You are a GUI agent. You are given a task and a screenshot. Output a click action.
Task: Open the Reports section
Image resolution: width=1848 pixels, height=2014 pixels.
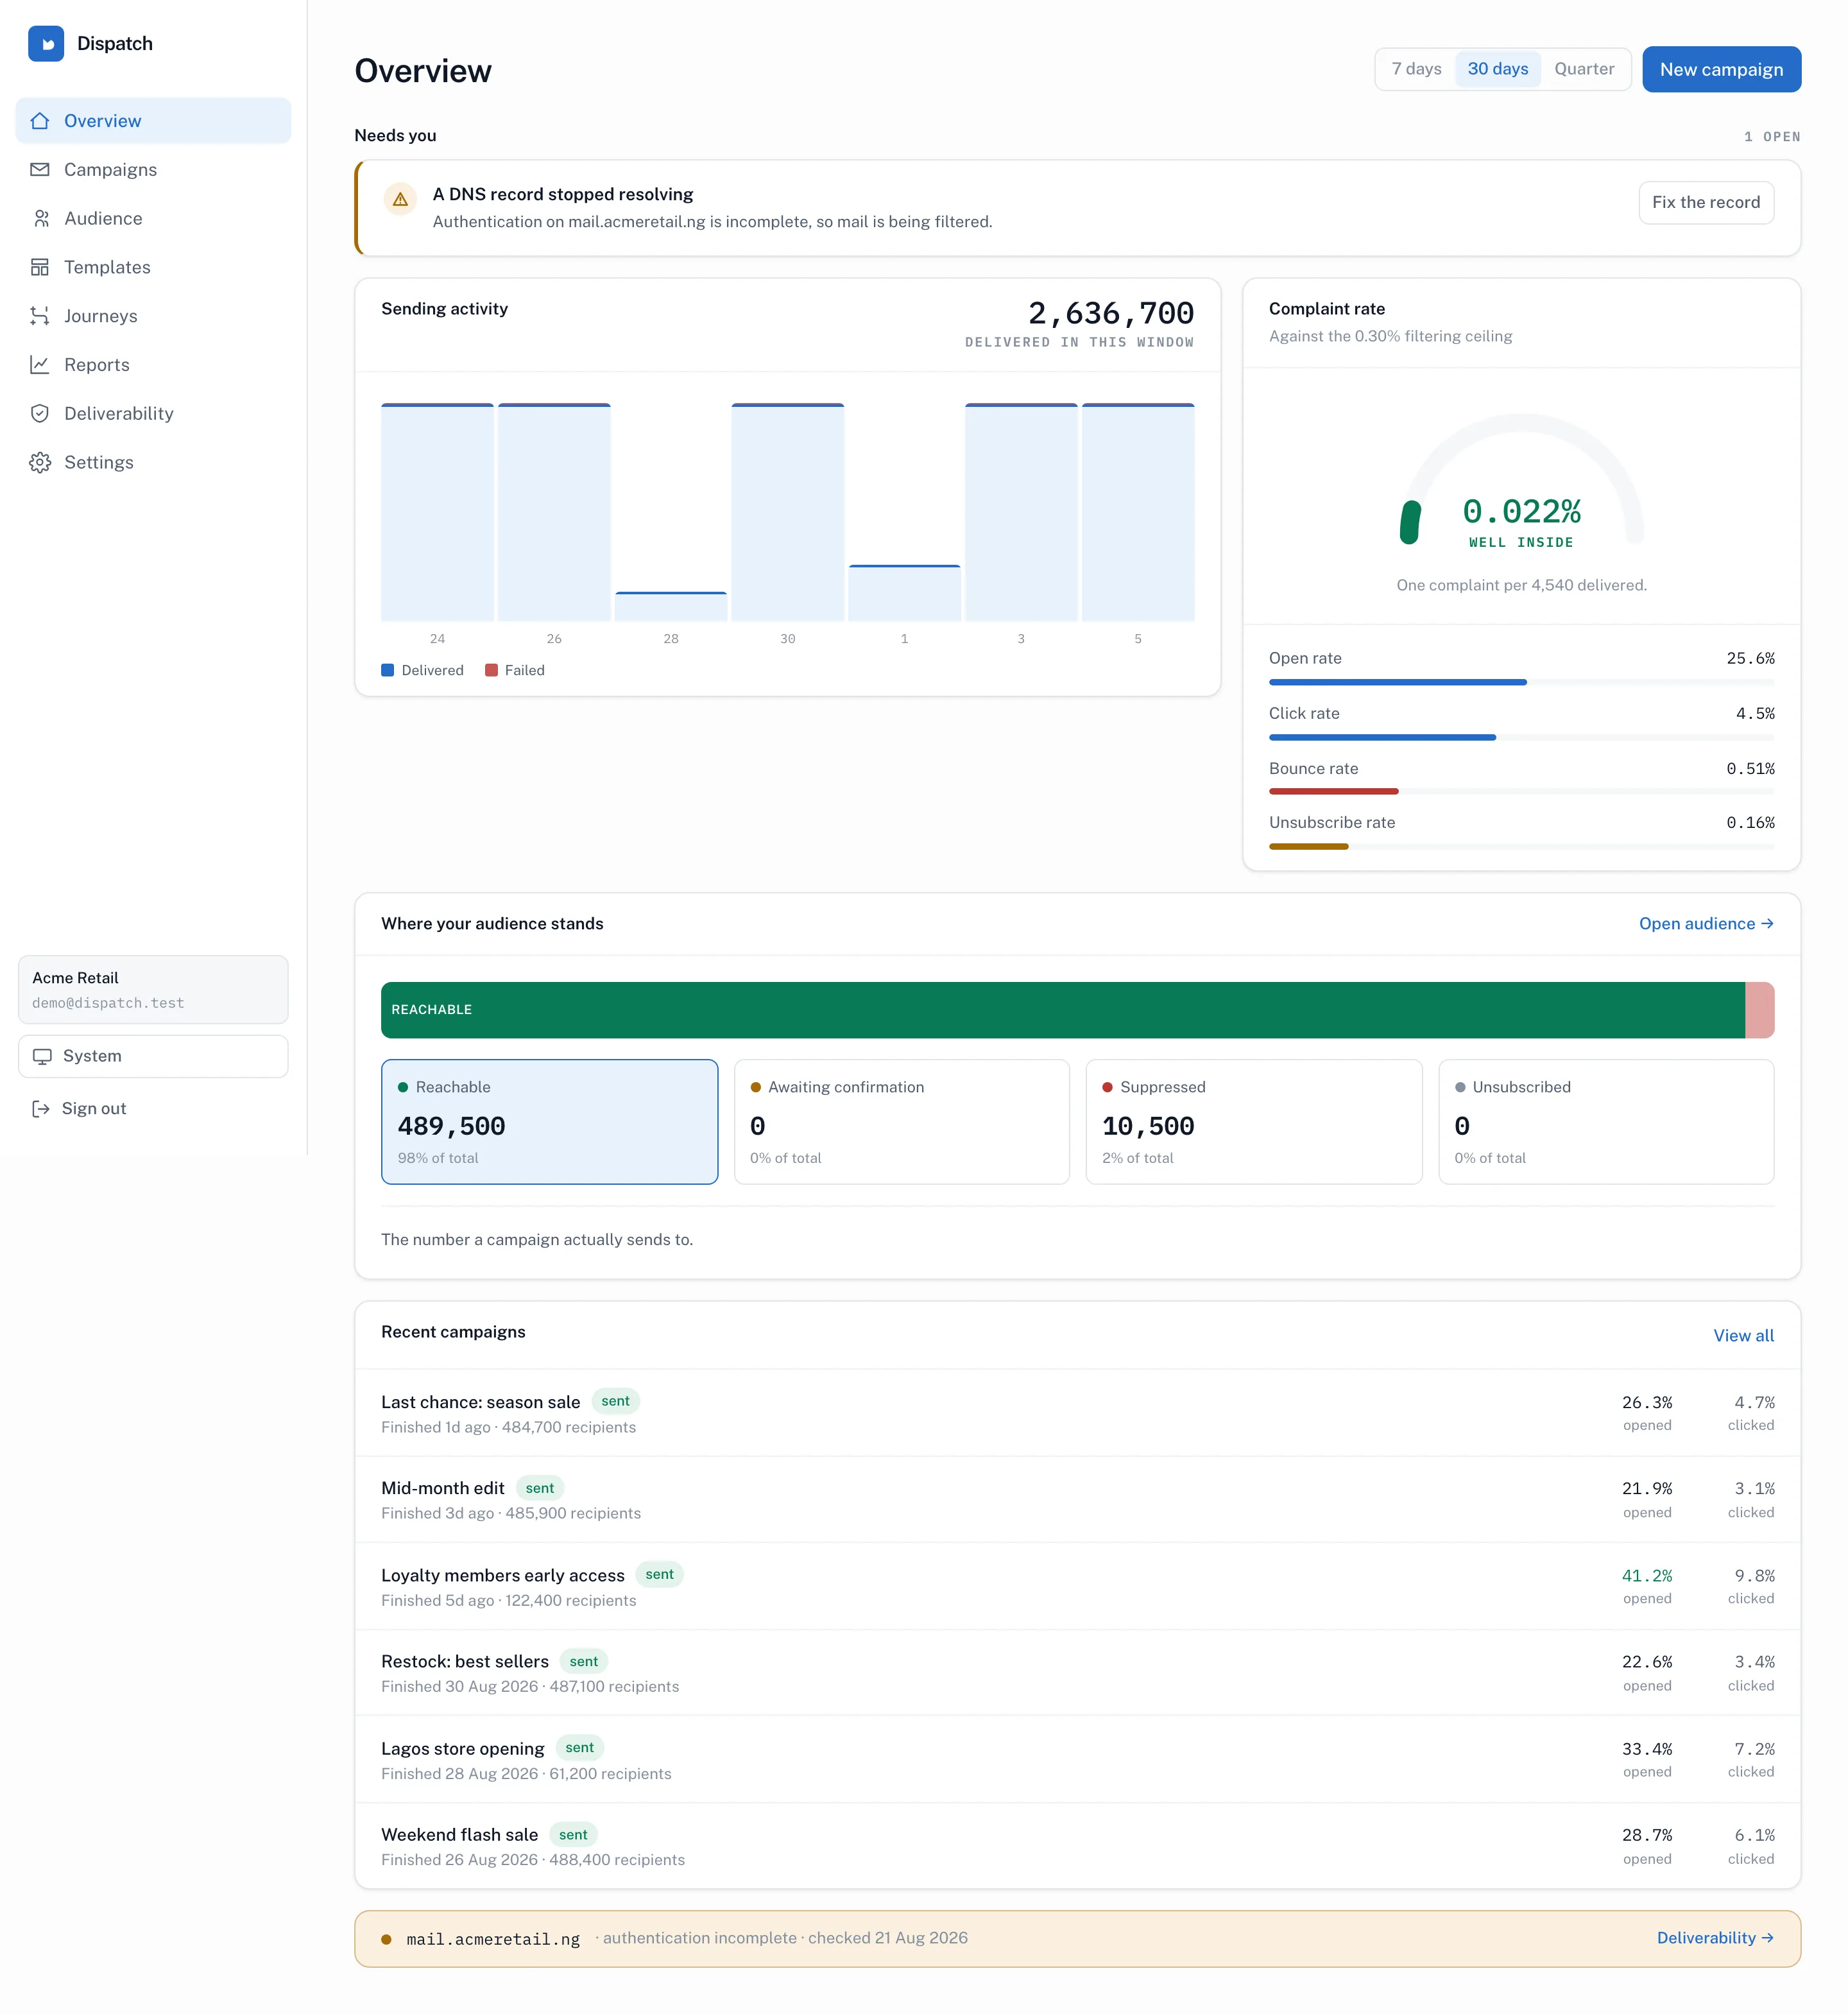tap(153, 365)
